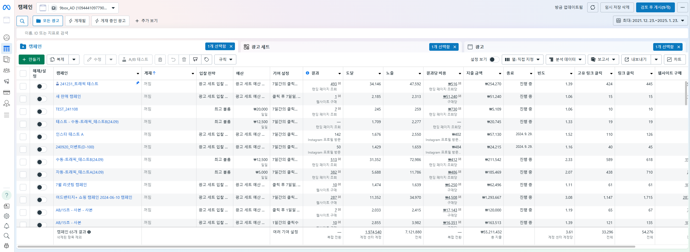Viewport: 690px width, 252px height.
Task: Check the select-all header checkbox
Action: [23, 73]
